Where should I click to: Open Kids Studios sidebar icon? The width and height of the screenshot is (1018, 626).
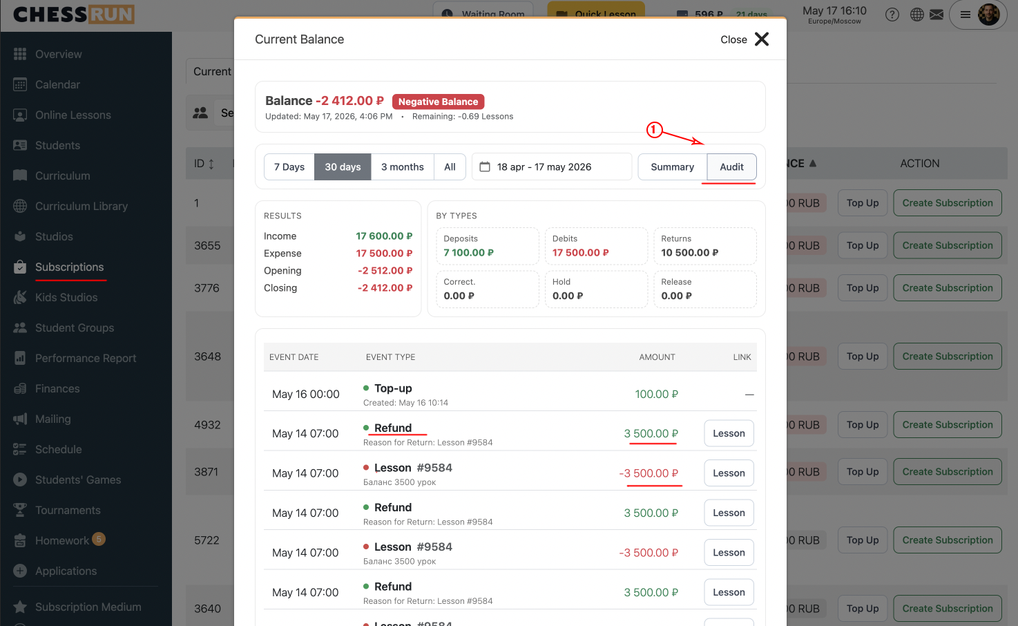20,297
